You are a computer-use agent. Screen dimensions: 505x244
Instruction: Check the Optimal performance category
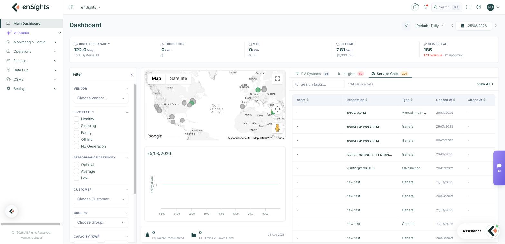click(x=76, y=165)
